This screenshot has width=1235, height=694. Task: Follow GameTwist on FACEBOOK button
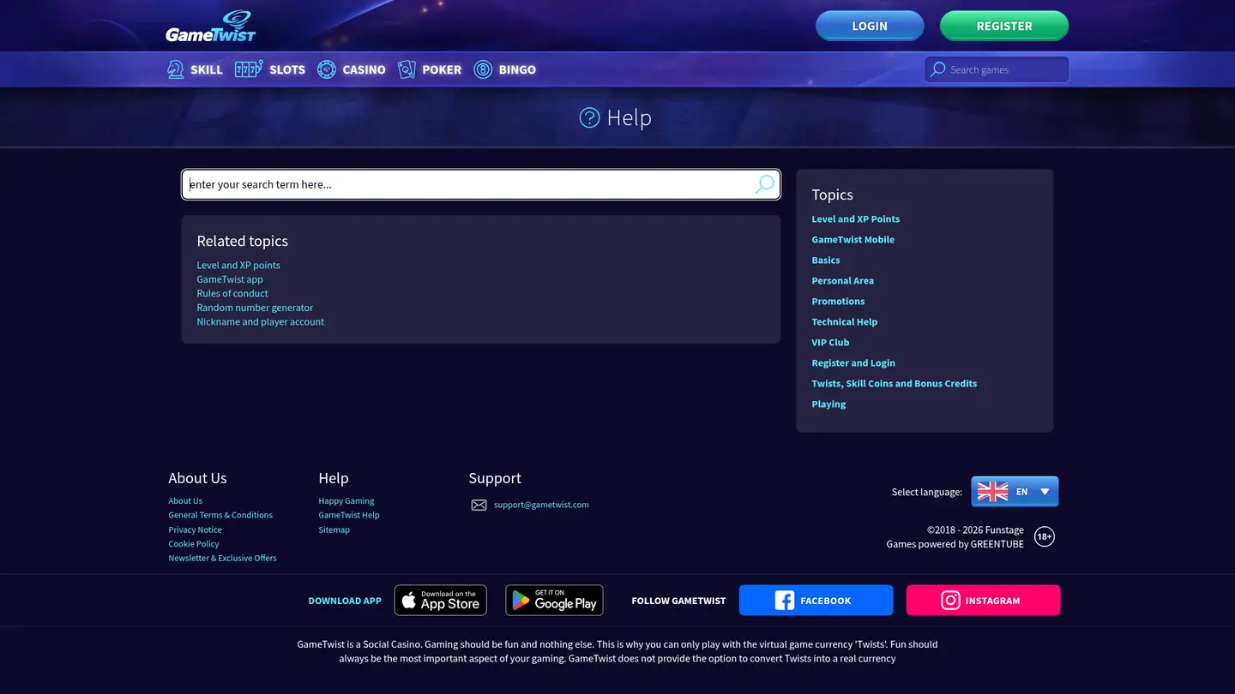pyautogui.click(x=816, y=601)
